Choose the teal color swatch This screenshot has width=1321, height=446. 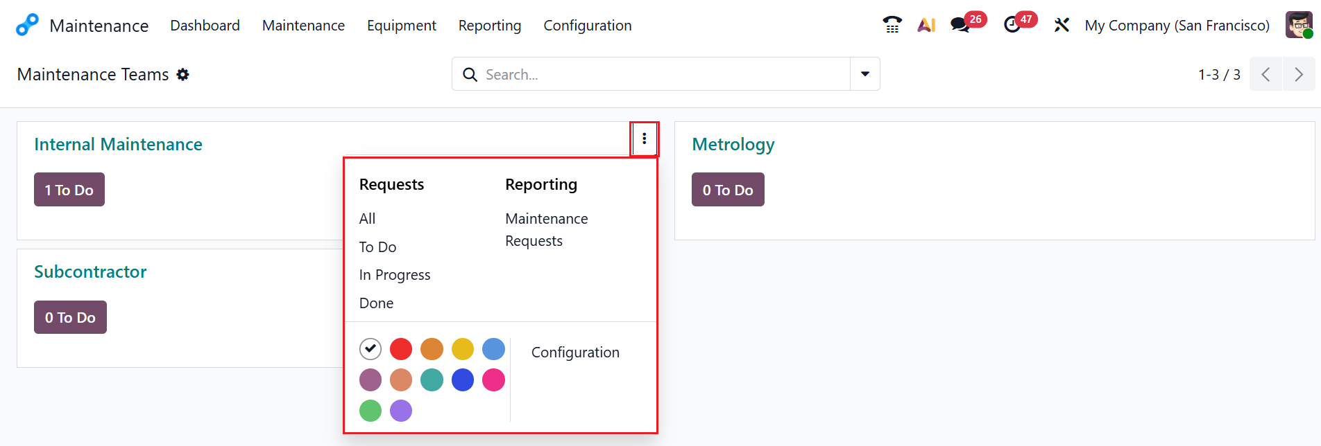432,380
